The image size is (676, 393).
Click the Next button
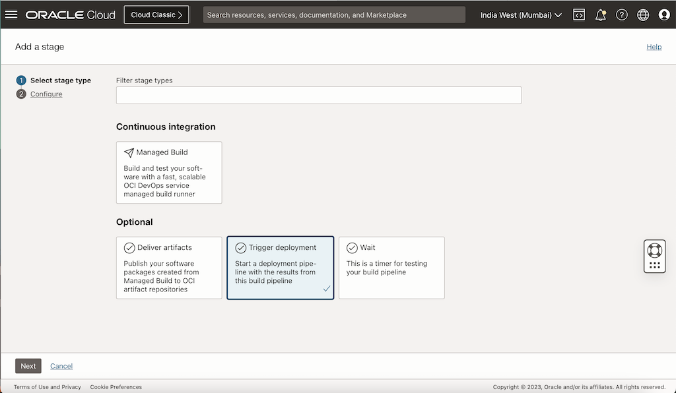point(28,365)
